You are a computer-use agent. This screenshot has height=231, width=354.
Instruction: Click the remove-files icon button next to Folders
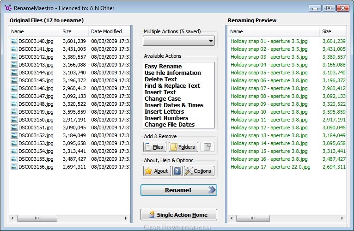[207, 147]
